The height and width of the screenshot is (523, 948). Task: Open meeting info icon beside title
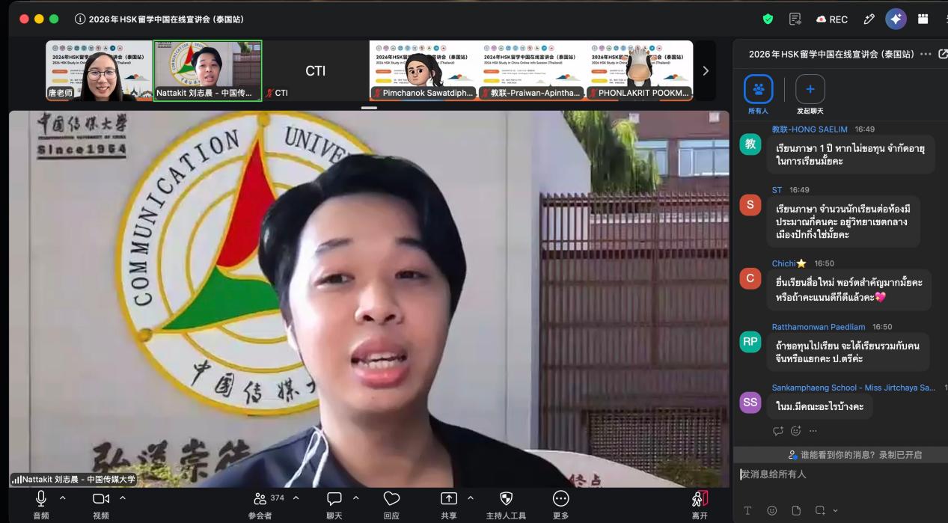click(79, 19)
